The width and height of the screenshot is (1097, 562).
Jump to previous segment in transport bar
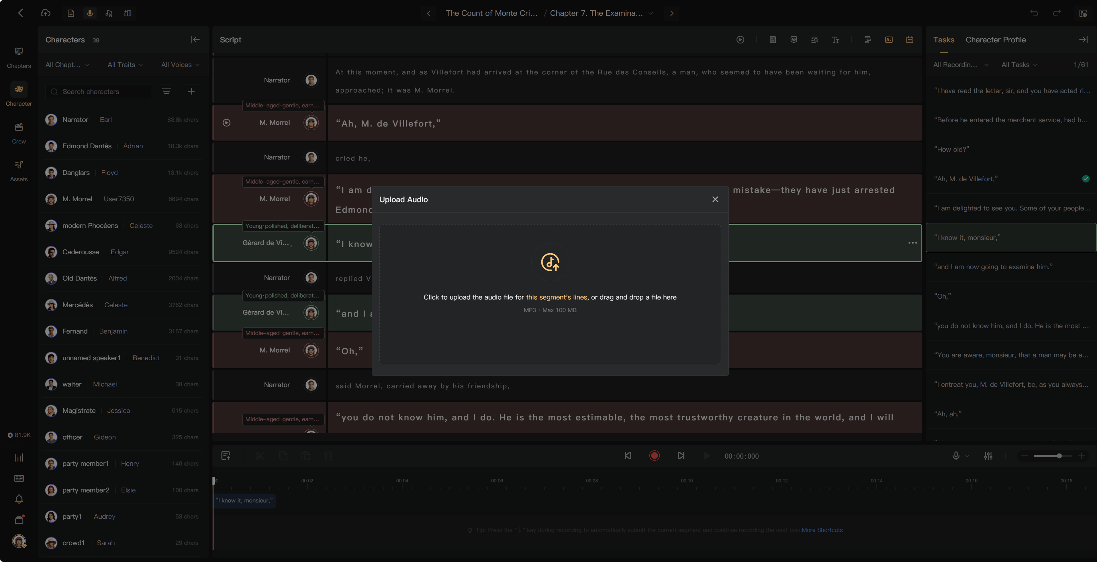pyautogui.click(x=628, y=455)
